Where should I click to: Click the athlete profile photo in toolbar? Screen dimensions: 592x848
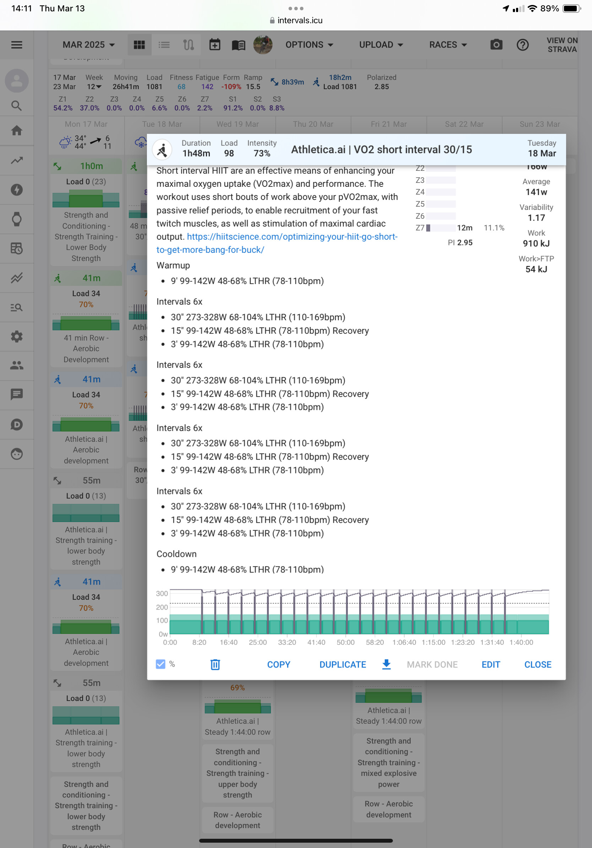pyautogui.click(x=263, y=45)
